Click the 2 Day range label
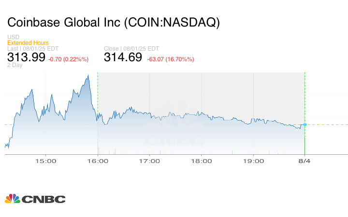This screenshot has width=348, height=217. point(15,65)
